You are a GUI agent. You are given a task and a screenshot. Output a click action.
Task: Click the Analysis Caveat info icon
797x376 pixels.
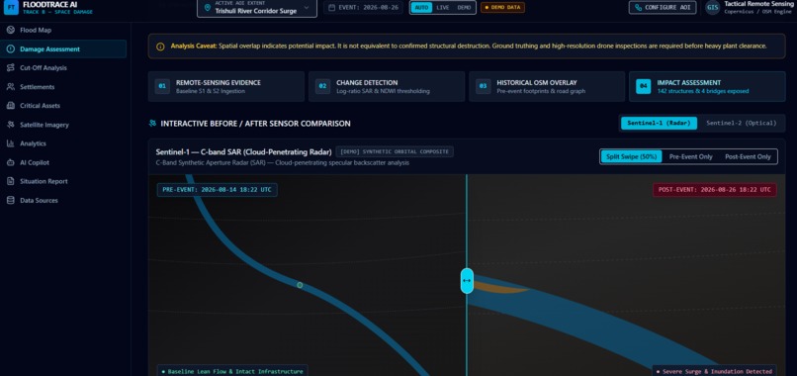[160, 47]
